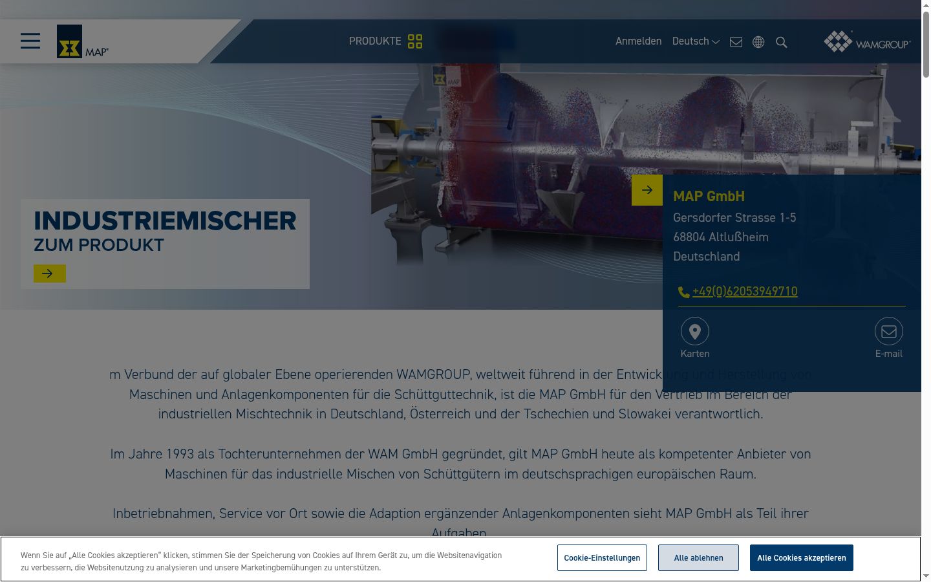The width and height of the screenshot is (931, 582).
Task: Click the scrollbar up arrow
Action: click(926, 5)
